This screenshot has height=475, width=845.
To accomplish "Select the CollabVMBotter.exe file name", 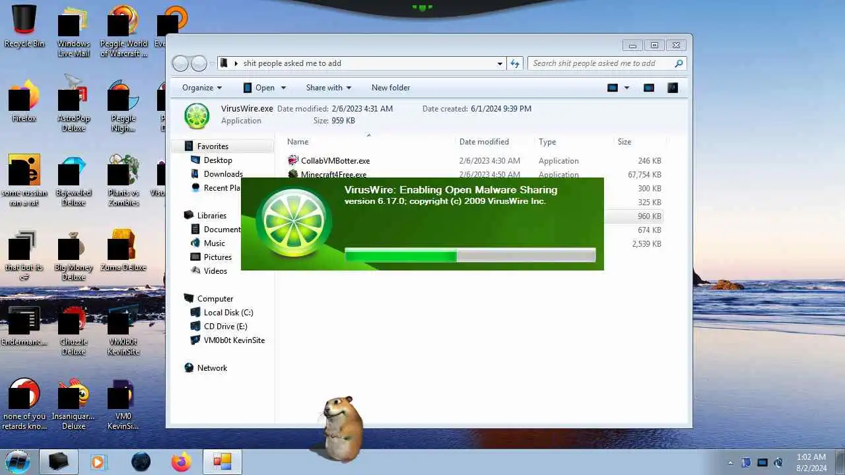I will pyautogui.click(x=335, y=160).
